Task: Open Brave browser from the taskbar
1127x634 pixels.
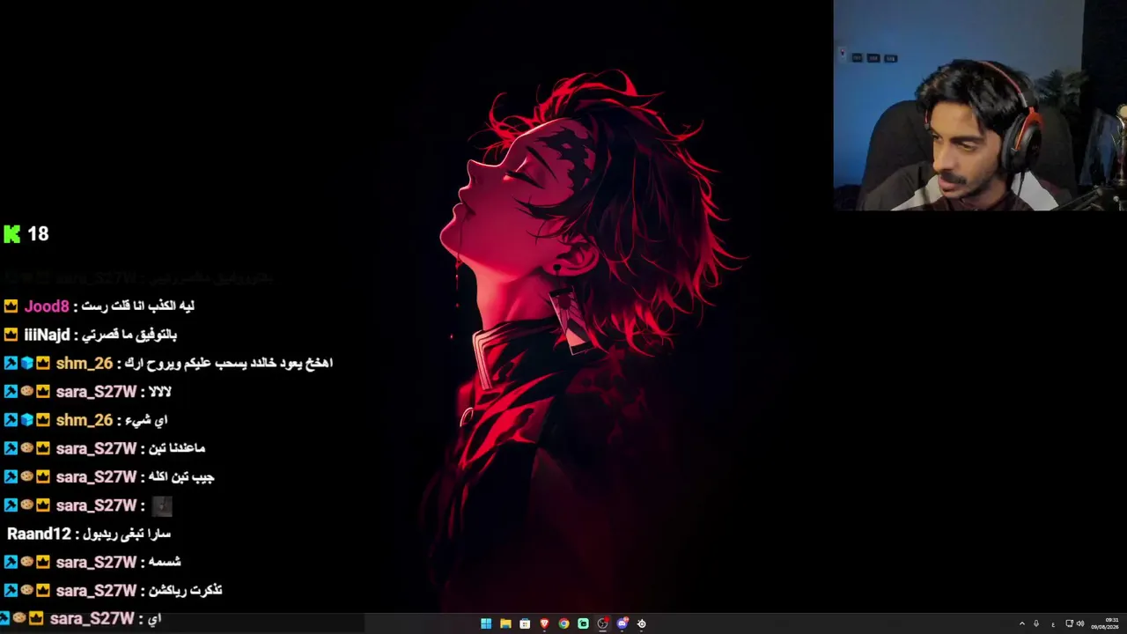Action: pyautogui.click(x=544, y=623)
